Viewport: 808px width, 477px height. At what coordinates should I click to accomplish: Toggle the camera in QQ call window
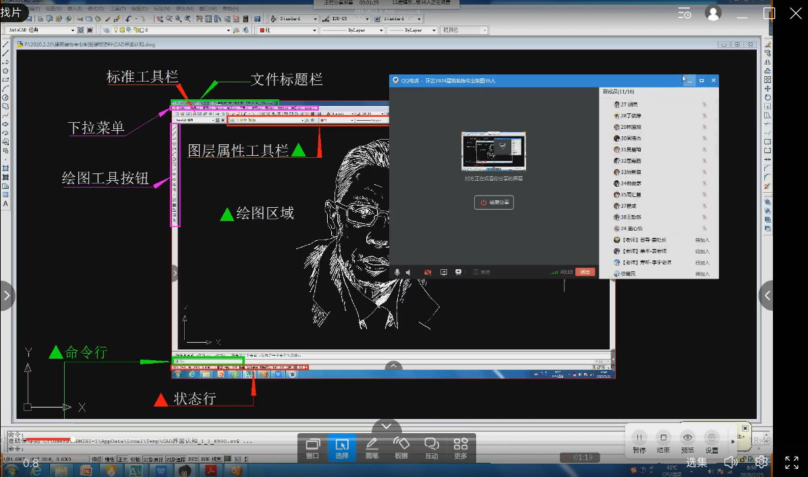[x=428, y=272]
